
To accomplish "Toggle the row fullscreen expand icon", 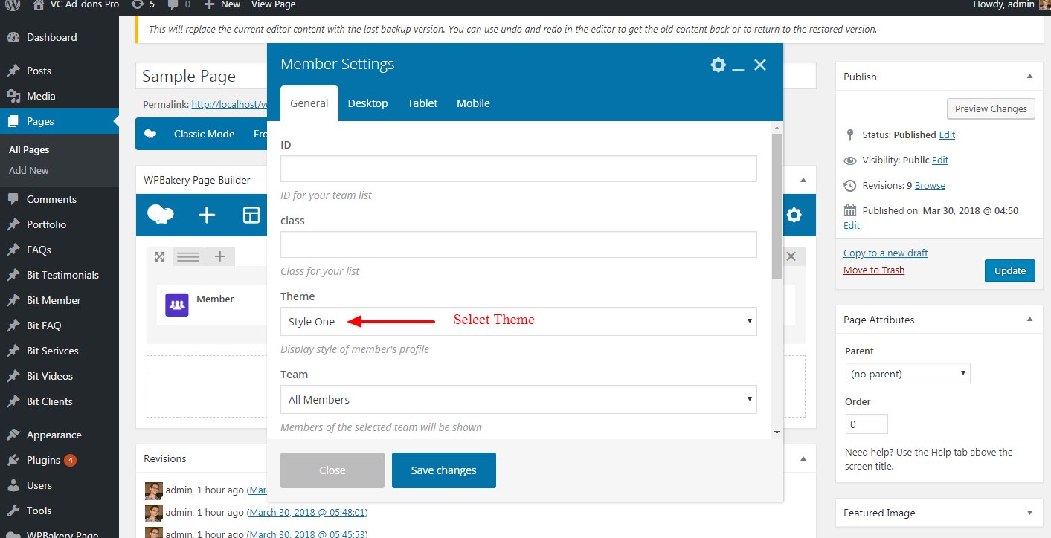I will click(159, 256).
